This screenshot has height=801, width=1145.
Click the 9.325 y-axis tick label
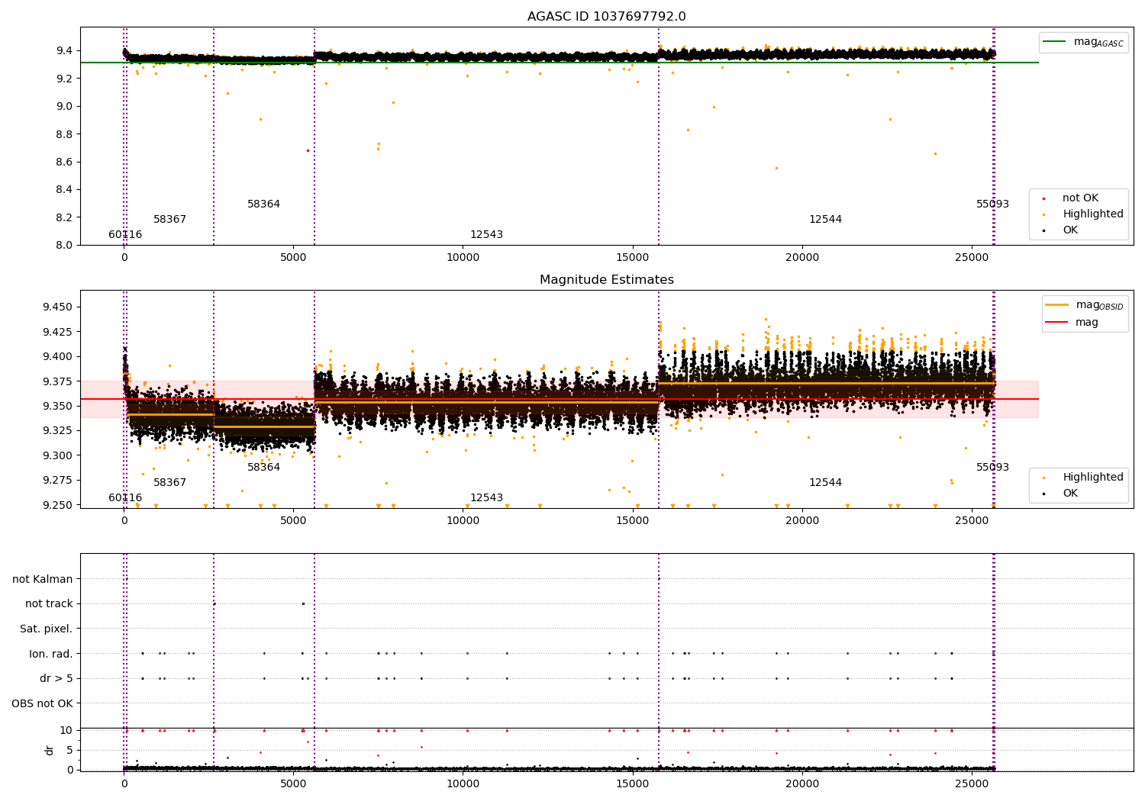coord(57,431)
